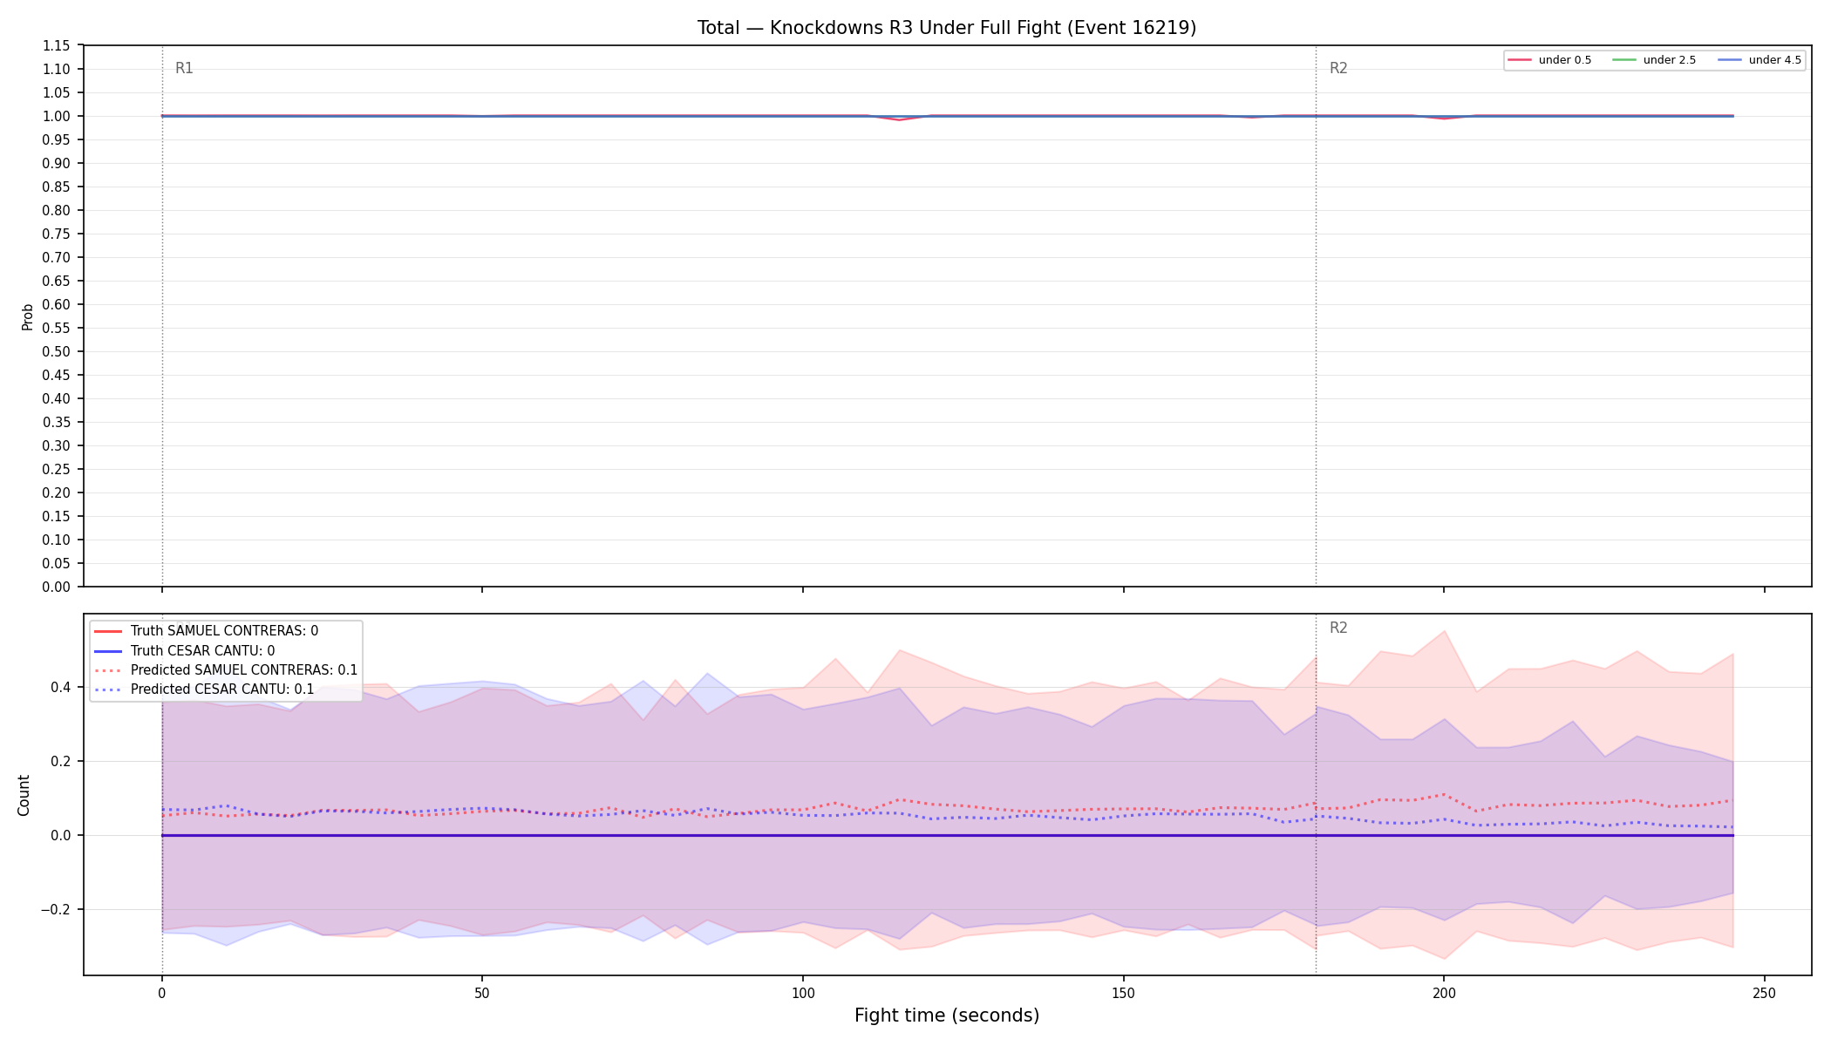Click the 'Prob' y-axis label

coord(27,316)
